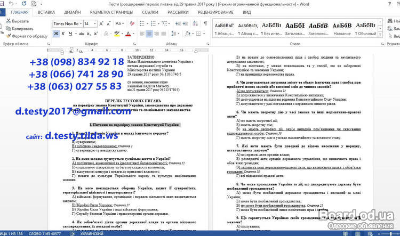Open Times New Roman font name dropdown
Screen dimensions: 400x236
click(81, 23)
